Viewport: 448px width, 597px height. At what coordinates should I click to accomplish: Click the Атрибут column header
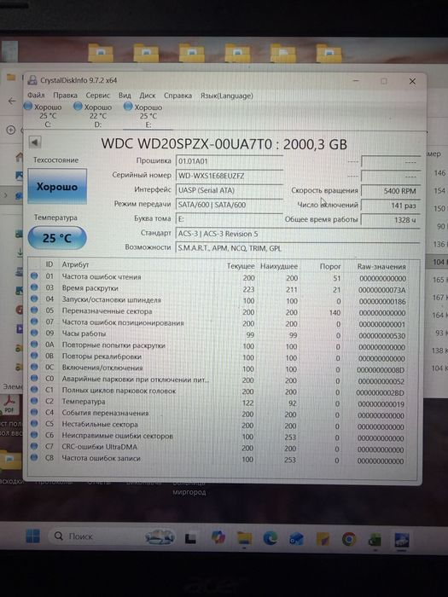pos(75,264)
